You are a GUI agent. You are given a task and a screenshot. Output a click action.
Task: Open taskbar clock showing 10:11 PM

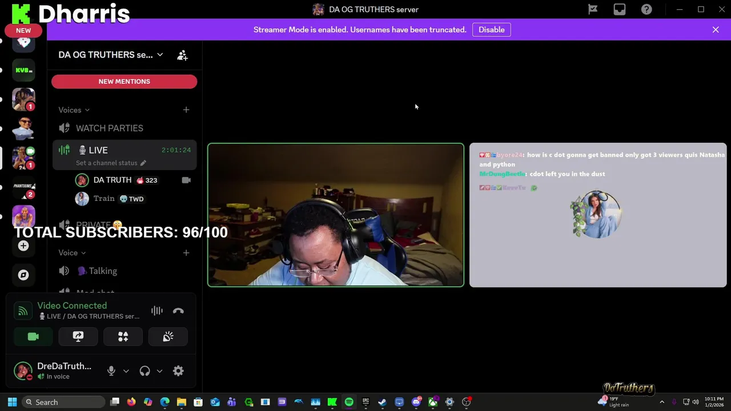(714, 402)
